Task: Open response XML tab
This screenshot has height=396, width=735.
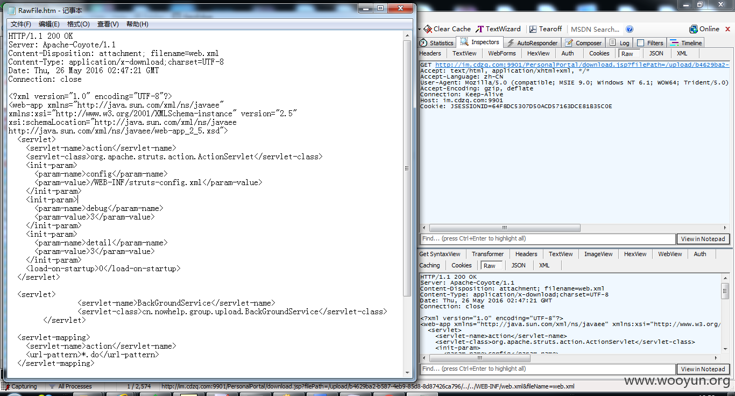Action: pyautogui.click(x=544, y=265)
